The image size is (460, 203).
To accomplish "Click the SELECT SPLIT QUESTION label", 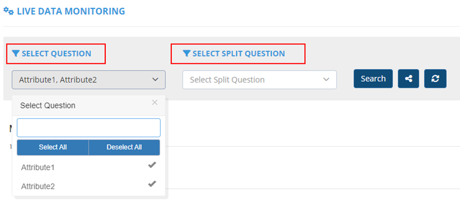I will click(238, 54).
